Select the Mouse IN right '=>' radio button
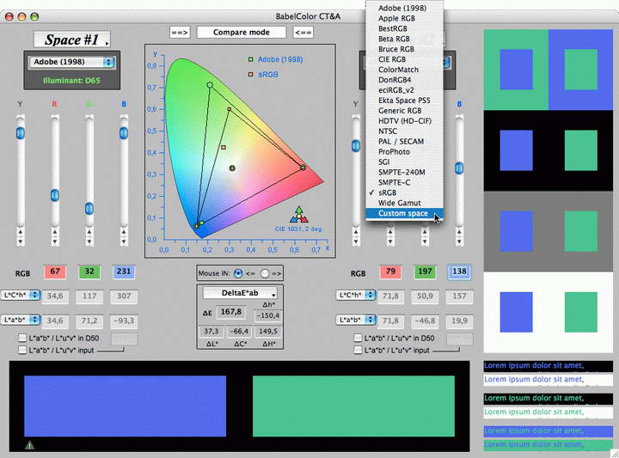619x458 pixels. [x=265, y=273]
